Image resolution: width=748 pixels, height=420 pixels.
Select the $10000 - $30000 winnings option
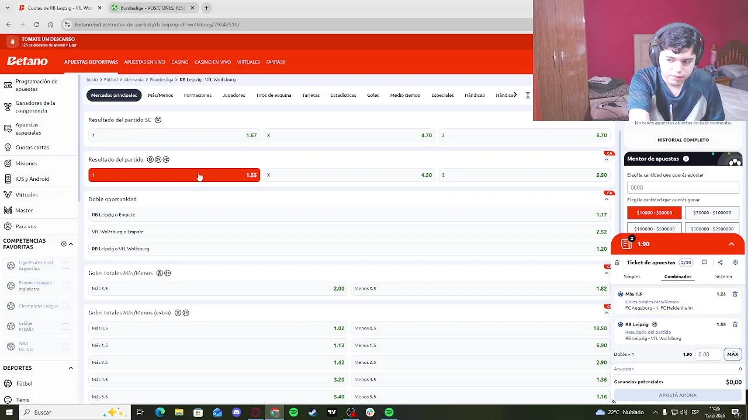(x=654, y=213)
